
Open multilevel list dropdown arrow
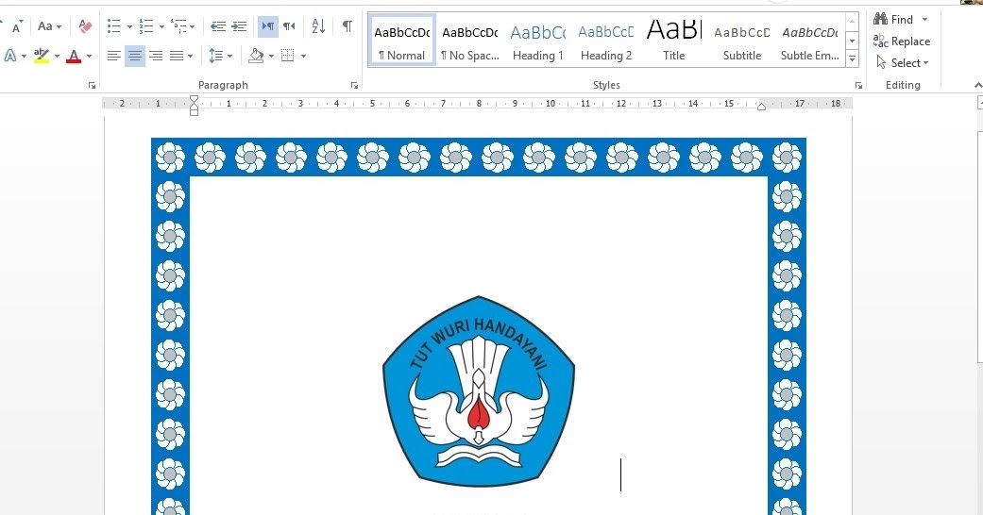[x=192, y=26]
